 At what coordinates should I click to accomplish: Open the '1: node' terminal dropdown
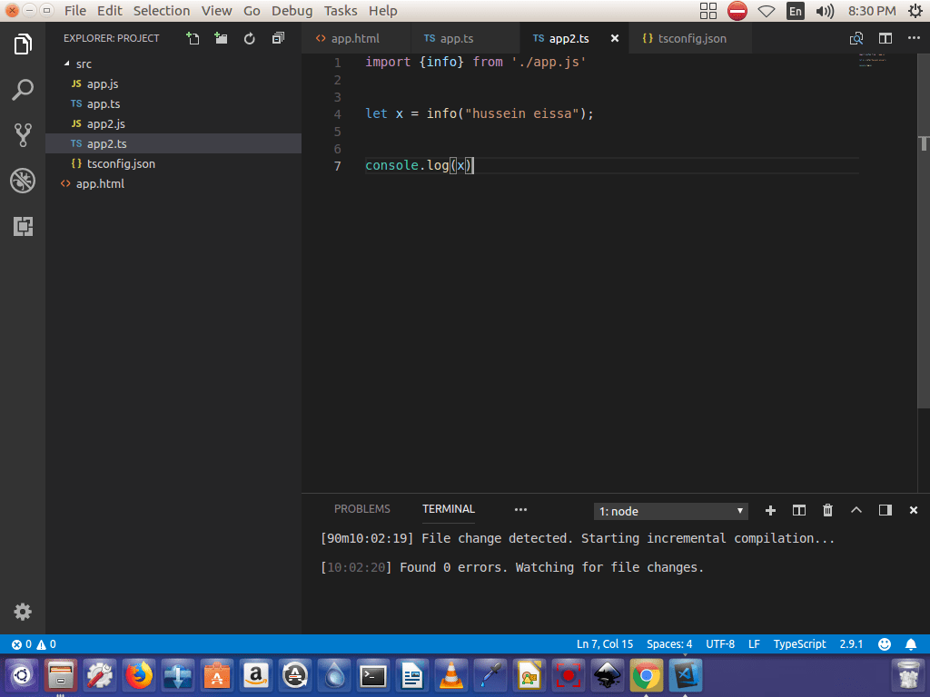[671, 511]
